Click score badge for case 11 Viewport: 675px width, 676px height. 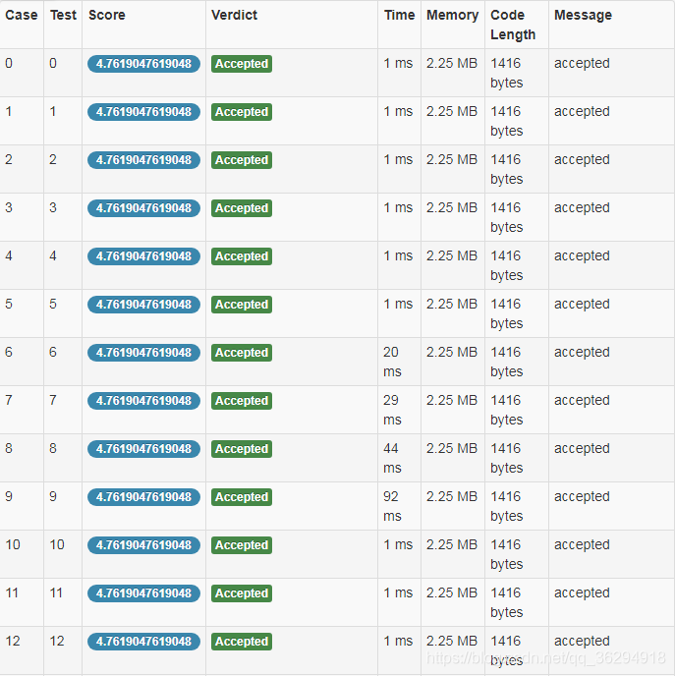(143, 593)
